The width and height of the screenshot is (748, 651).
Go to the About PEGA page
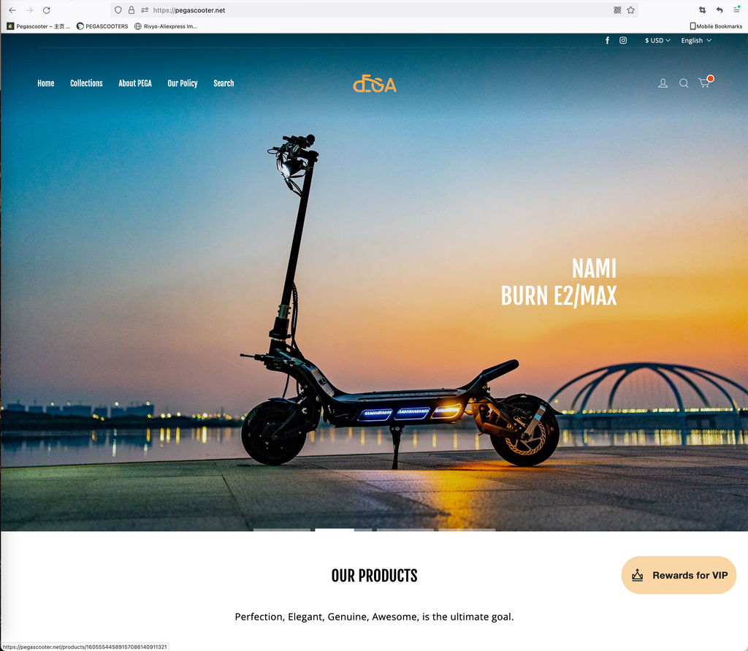coord(135,83)
